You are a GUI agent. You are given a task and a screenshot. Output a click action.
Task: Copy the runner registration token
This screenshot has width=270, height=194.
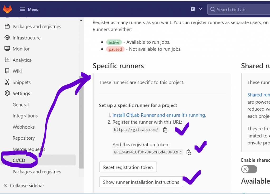point(189,152)
